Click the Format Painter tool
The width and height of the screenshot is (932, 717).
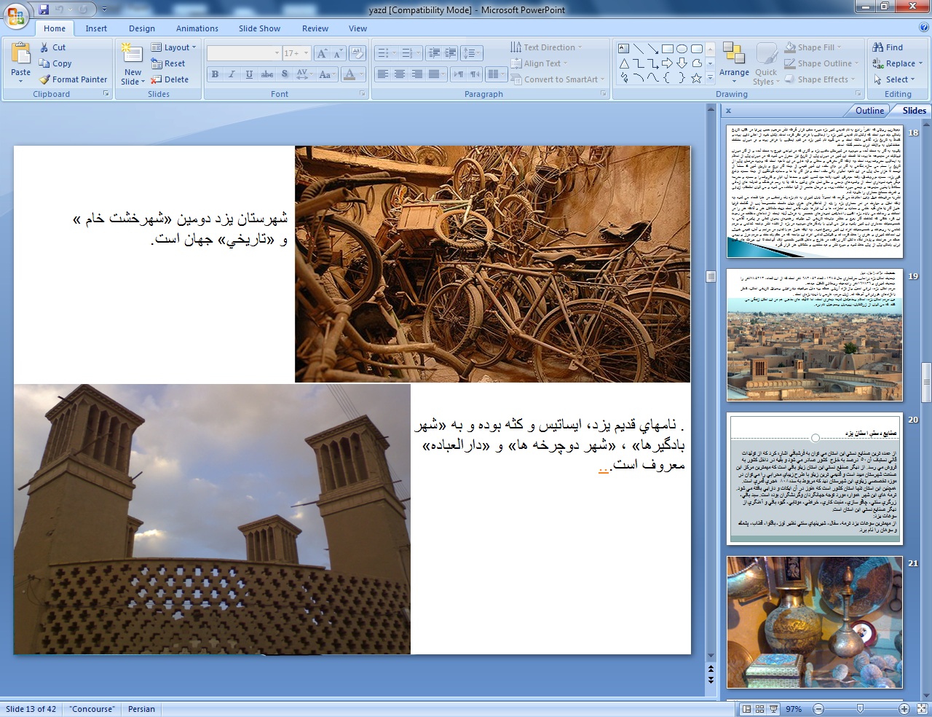coord(73,79)
